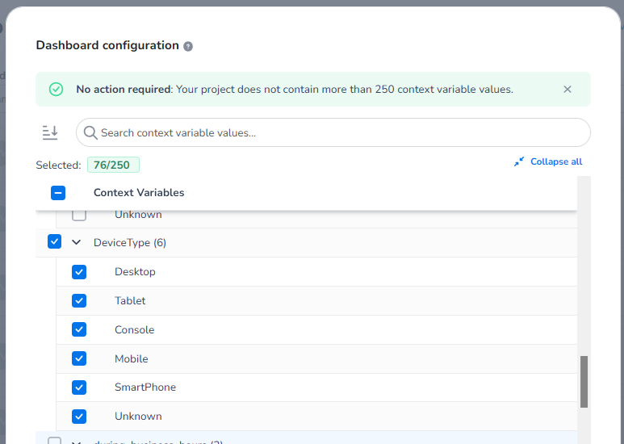Click the sort order icon

pos(50,132)
